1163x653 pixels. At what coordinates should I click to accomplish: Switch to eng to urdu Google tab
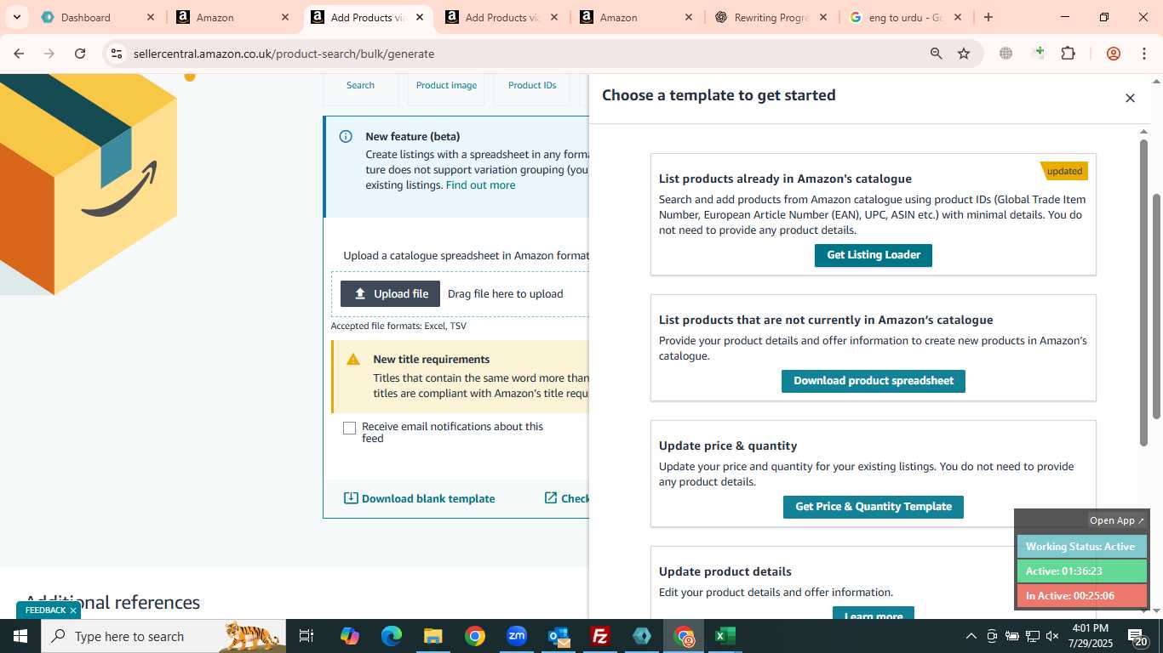(x=904, y=17)
